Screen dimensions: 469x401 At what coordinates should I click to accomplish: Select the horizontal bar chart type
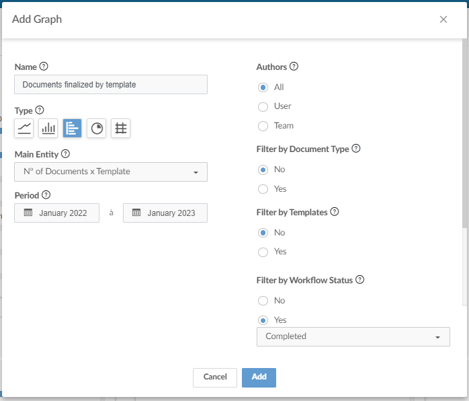72,129
